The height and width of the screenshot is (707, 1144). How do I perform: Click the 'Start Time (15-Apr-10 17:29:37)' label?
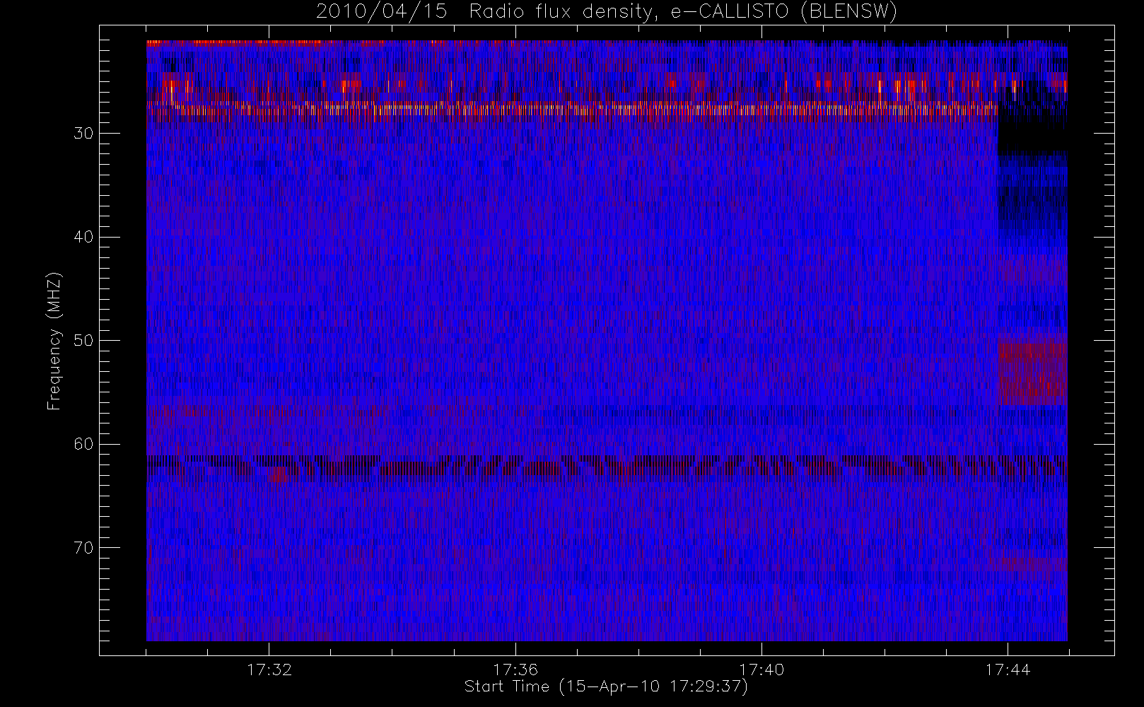coord(606,686)
